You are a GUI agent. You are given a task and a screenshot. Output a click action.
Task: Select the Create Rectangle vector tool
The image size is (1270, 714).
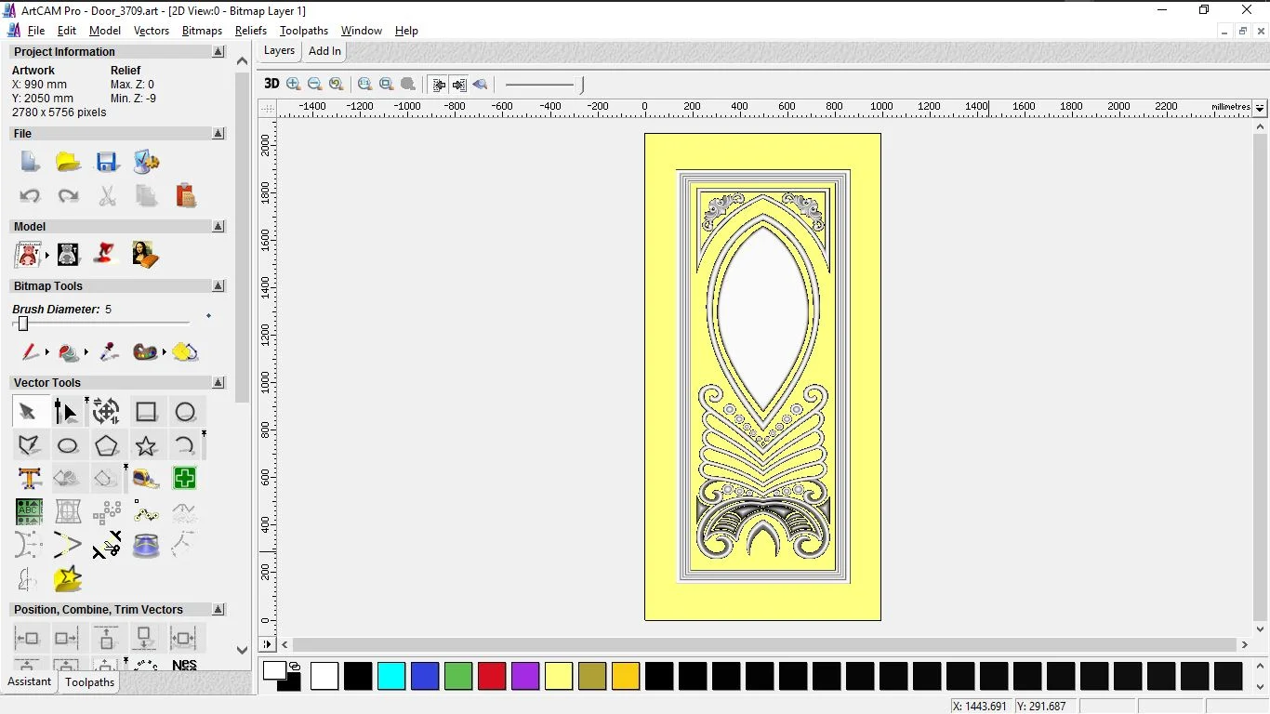coord(146,412)
